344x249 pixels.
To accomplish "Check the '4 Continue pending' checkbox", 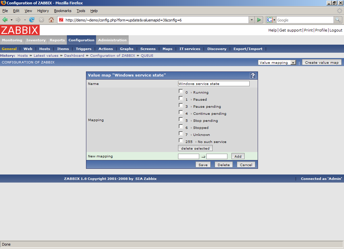I will click(x=181, y=112).
